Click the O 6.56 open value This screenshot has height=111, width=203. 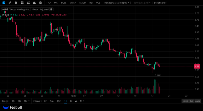click(6, 15)
